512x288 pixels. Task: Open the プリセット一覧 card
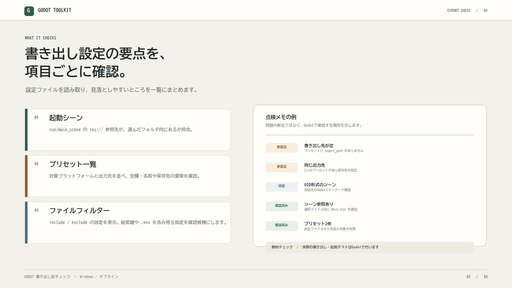click(127, 176)
